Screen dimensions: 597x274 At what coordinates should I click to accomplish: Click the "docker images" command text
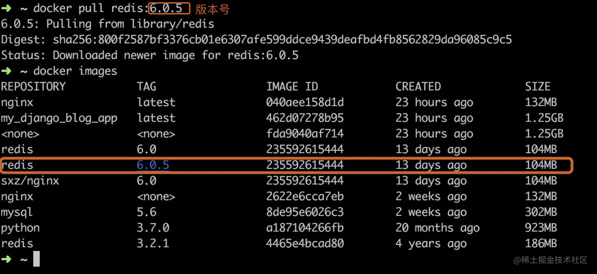75,71
